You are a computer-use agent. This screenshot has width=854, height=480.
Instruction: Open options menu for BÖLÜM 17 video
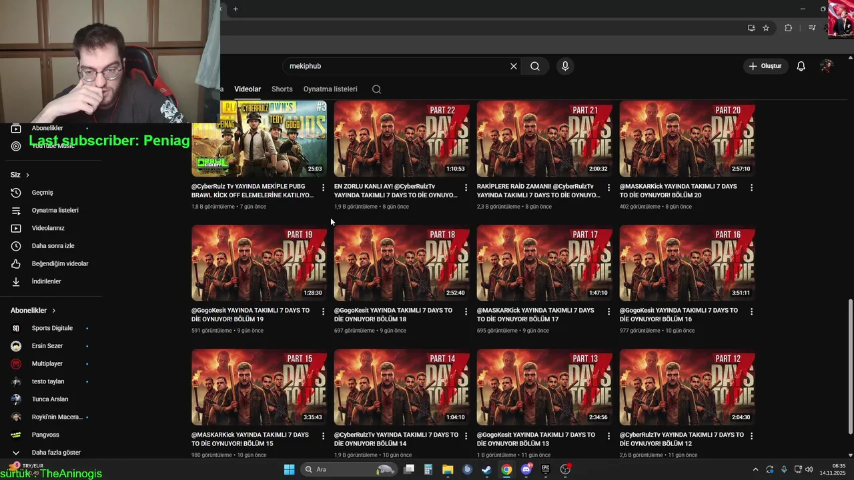[x=608, y=311]
